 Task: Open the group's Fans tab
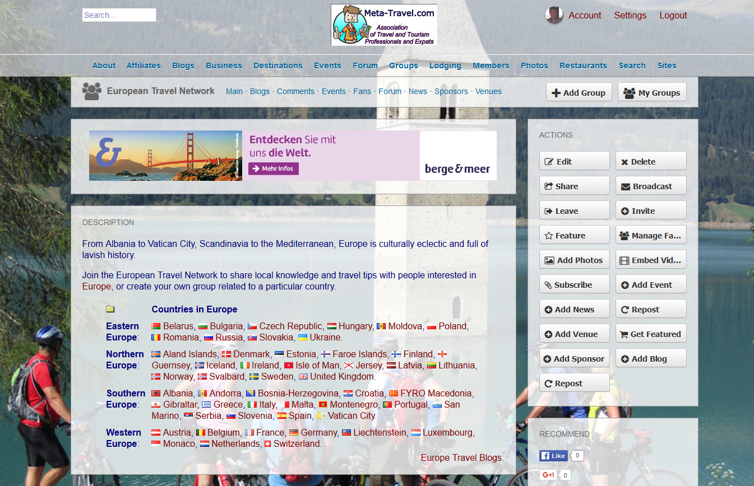(362, 91)
